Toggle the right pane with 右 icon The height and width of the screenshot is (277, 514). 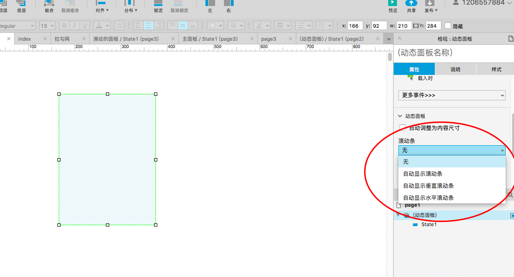coord(229,4)
